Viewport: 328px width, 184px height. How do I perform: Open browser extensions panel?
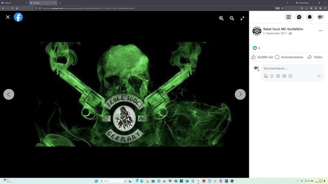316,8
